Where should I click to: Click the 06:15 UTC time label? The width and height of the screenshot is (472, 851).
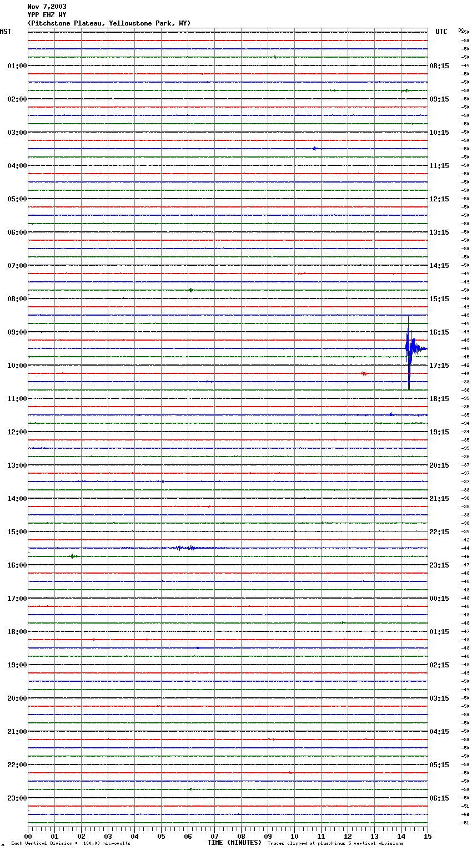pos(439,798)
